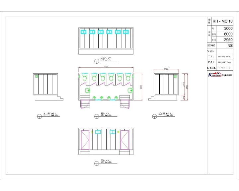The width and height of the screenshot is (239, 191).
Task: Click the circle marker beside 좌측면도 label
Action: [39, 116]
